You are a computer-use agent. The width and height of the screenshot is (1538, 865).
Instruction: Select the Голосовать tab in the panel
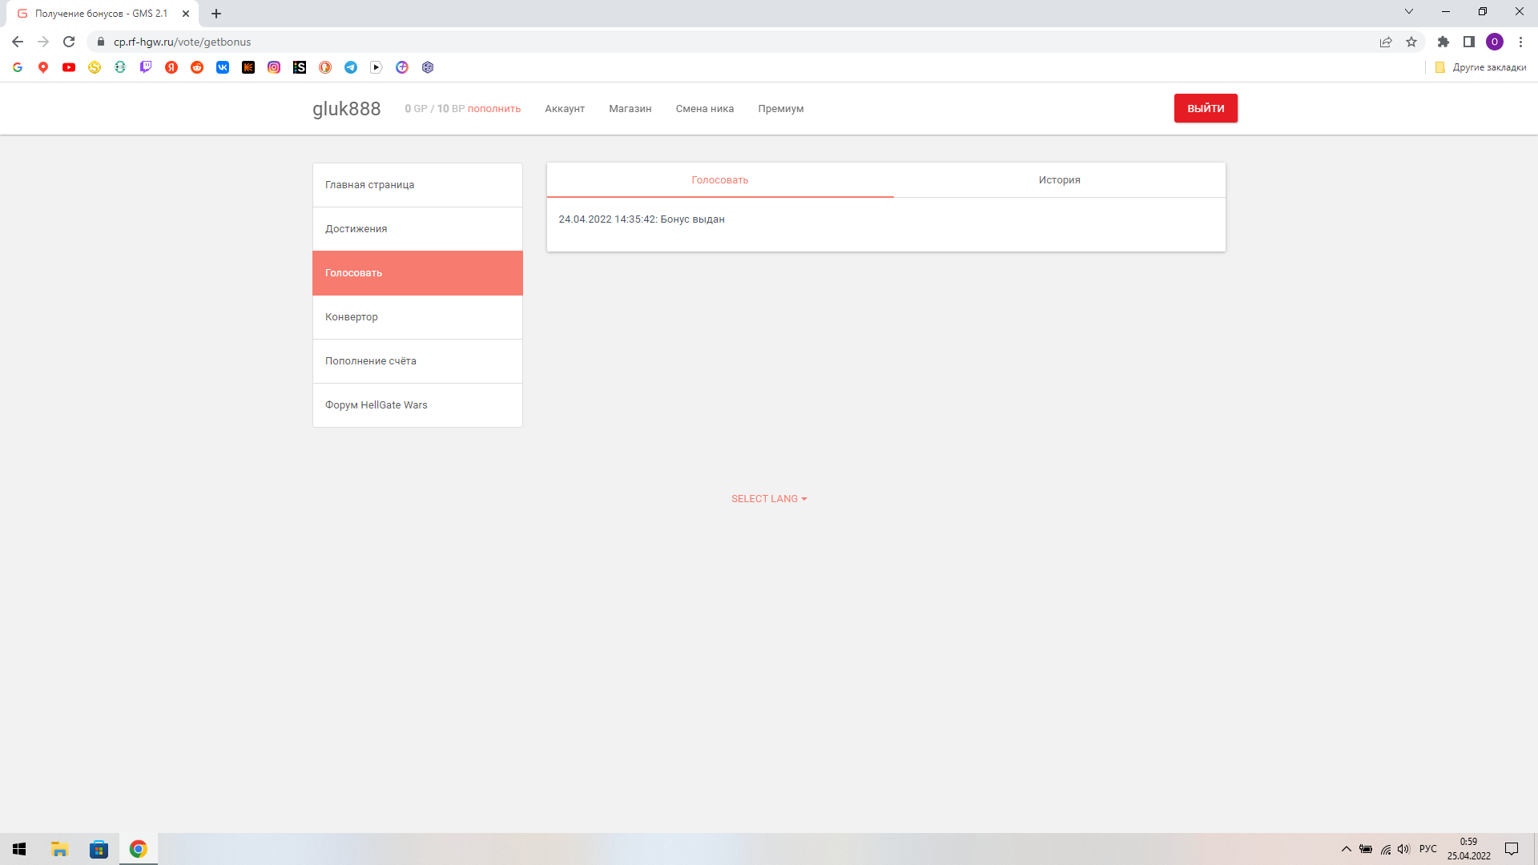click(x=719, y=180)
